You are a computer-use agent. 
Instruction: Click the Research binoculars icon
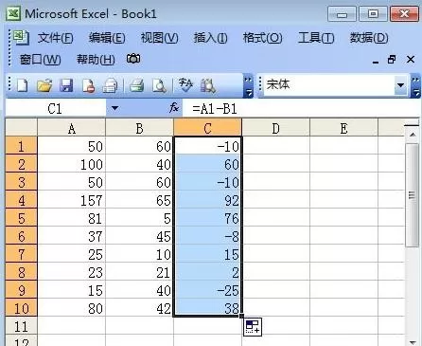click(208, 85)
